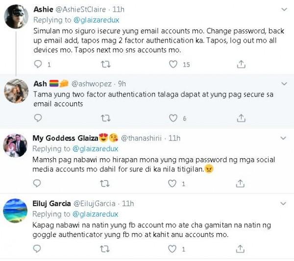This screenshot has width=294, height=261.
Task: Share Ashie's tweet via share icon
Action: click(241, 64)
